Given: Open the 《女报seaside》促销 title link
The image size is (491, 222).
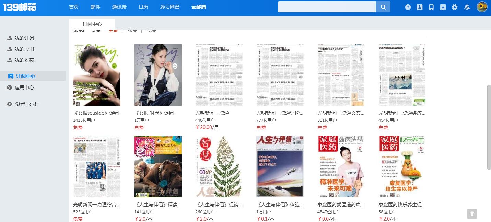Looking at the screenshot, I should pyautogui.click(x=96, y=113).
